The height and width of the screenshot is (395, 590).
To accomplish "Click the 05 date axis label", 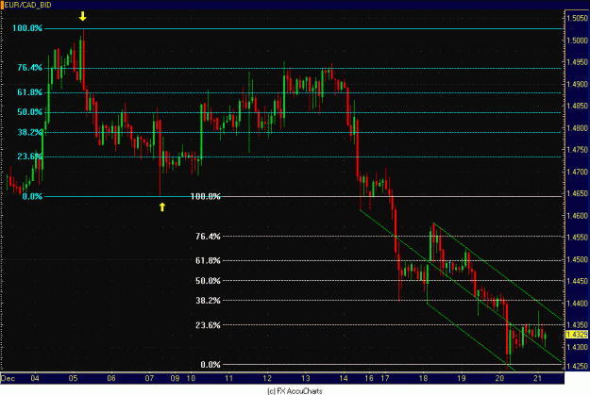I will pyautogui.click(x=73, y=378).
